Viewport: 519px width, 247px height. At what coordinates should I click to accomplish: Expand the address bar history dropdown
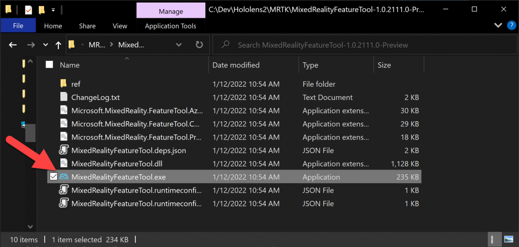point(179,45)
